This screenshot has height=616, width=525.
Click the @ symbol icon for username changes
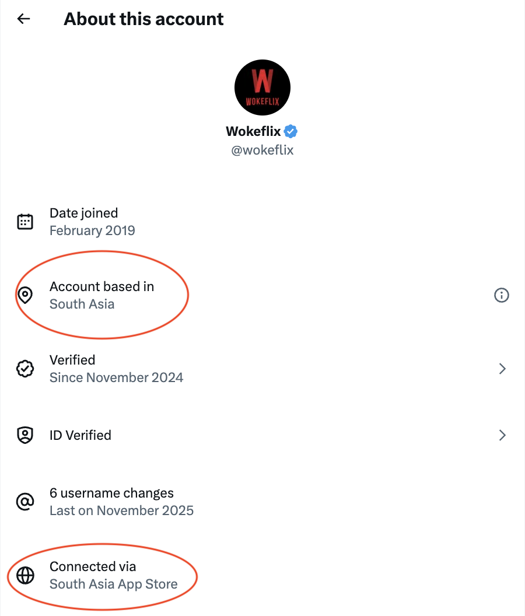[24, 501]
